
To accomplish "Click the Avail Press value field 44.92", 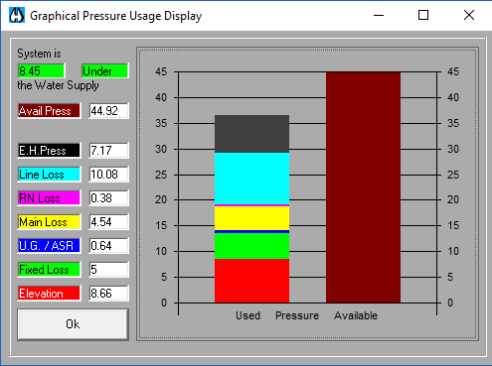I will (x=108, y=111).
